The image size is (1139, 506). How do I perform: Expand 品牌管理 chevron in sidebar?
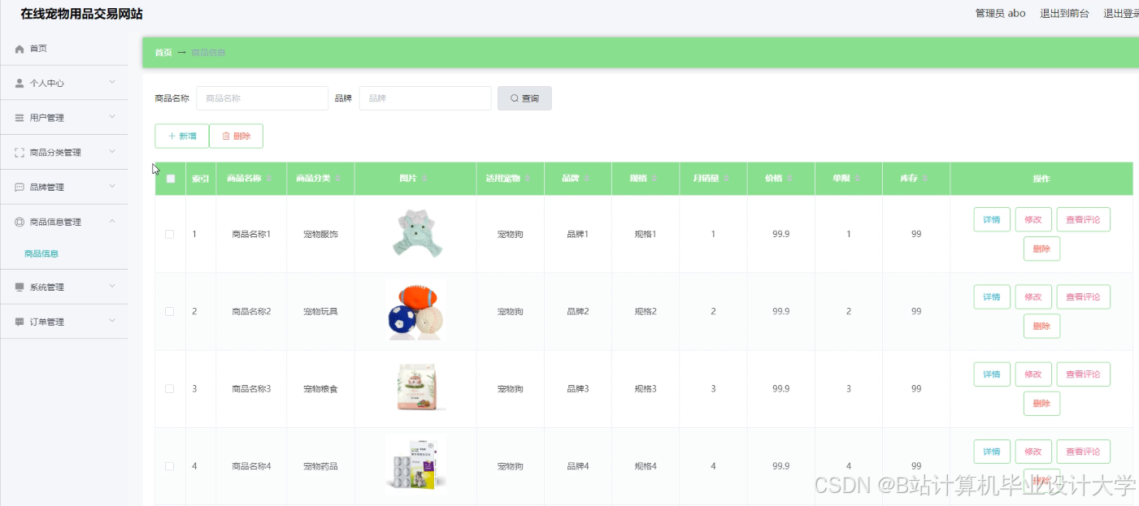(112, 186)
